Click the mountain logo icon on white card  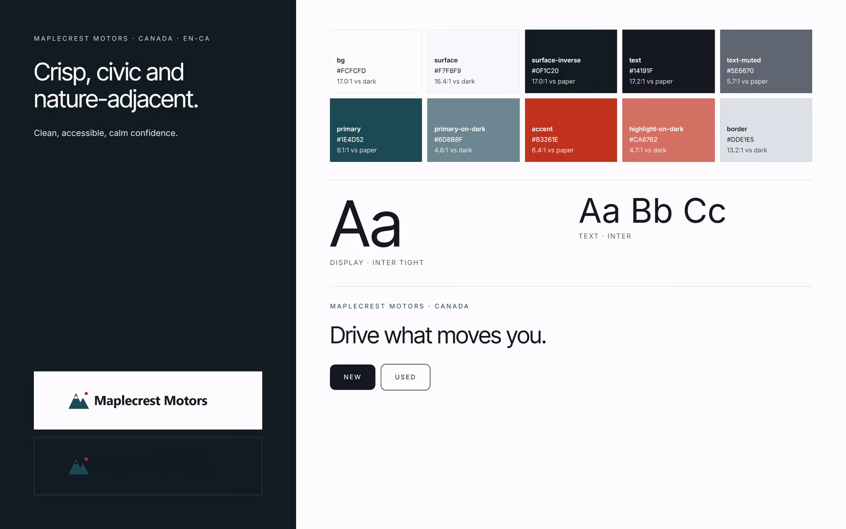click(79, 400)
